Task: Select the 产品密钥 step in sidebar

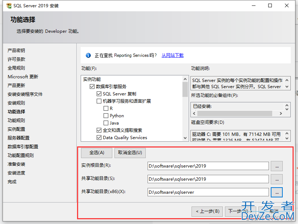Action: pyautogui.click(x=16, y=51)
